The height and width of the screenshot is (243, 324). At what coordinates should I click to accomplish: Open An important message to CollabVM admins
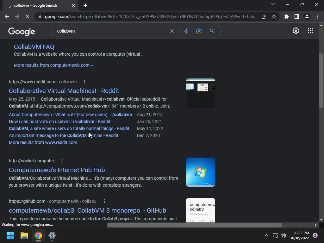63,135
